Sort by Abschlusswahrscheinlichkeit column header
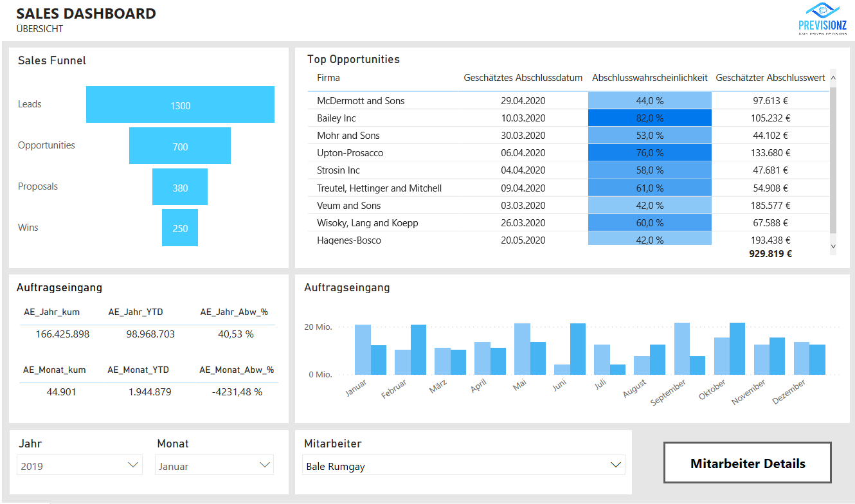Screen dimensions: 855x504 pyautogui.click(x=649, y=78)
